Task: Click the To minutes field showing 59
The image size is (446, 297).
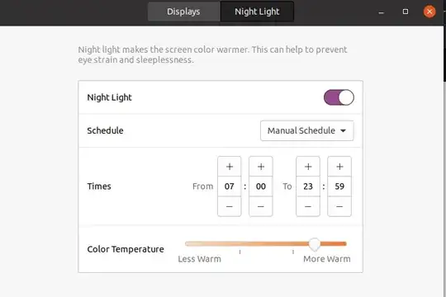Action: [339, 186]
